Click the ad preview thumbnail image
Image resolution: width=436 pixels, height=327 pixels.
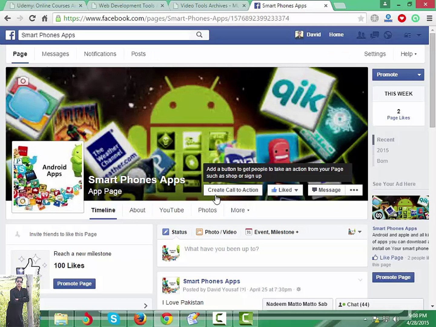[400, 208]
